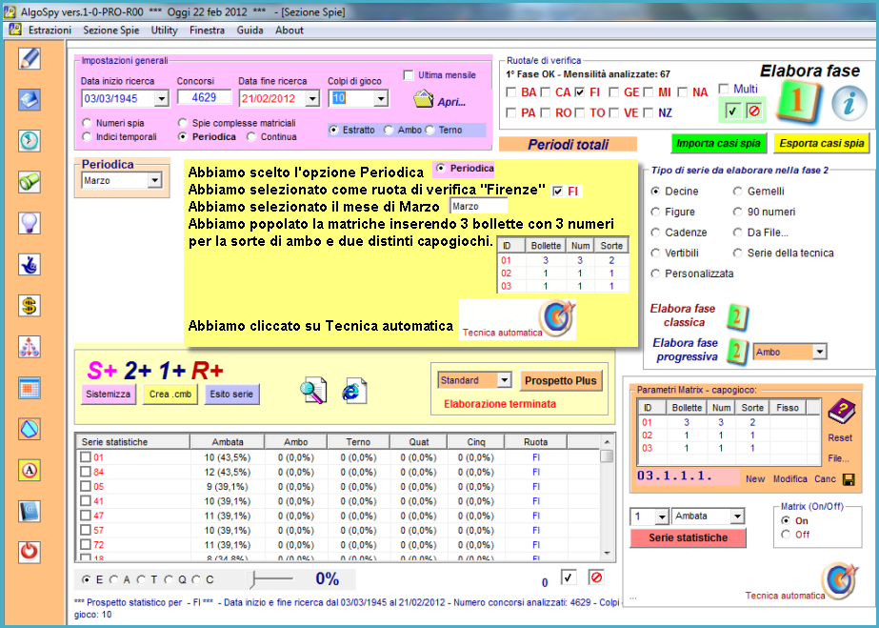Viewport: 879px width, 628px height.
Task: Click Modifica in Parametri Matrix
Action: click(790, 478)
